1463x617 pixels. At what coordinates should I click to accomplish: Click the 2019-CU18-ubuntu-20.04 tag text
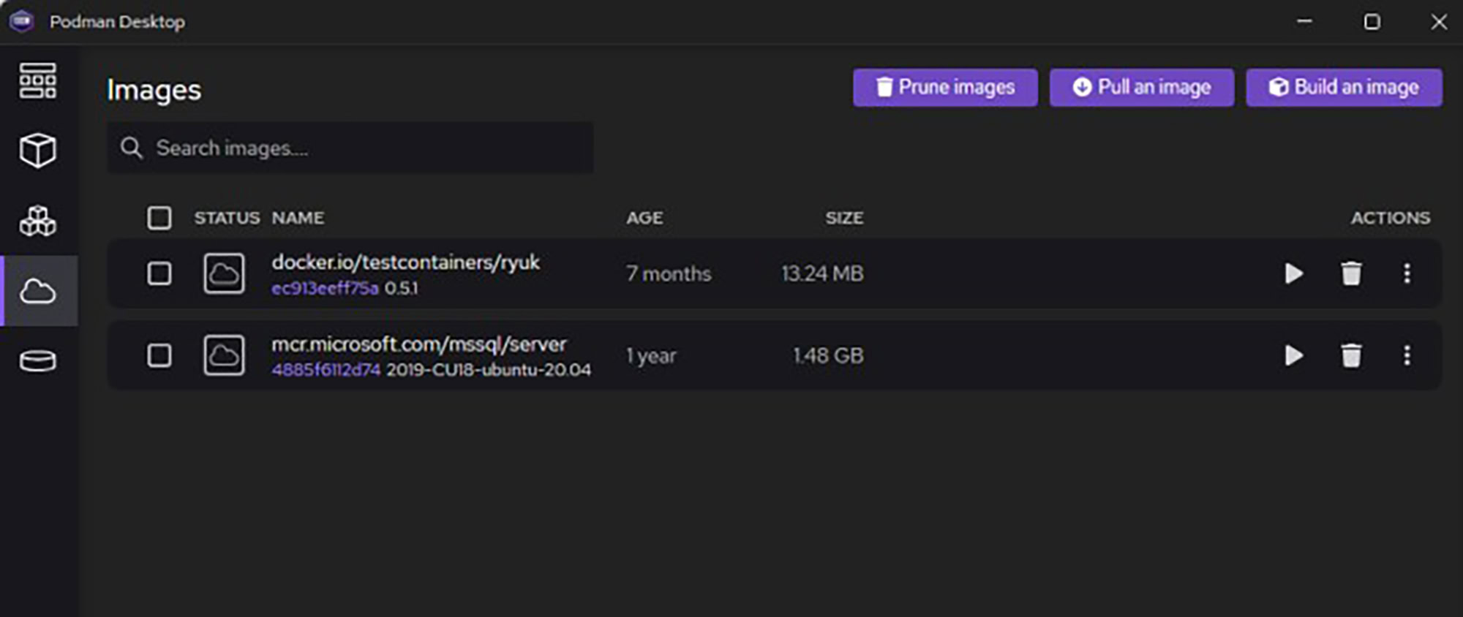click(489, 370)
